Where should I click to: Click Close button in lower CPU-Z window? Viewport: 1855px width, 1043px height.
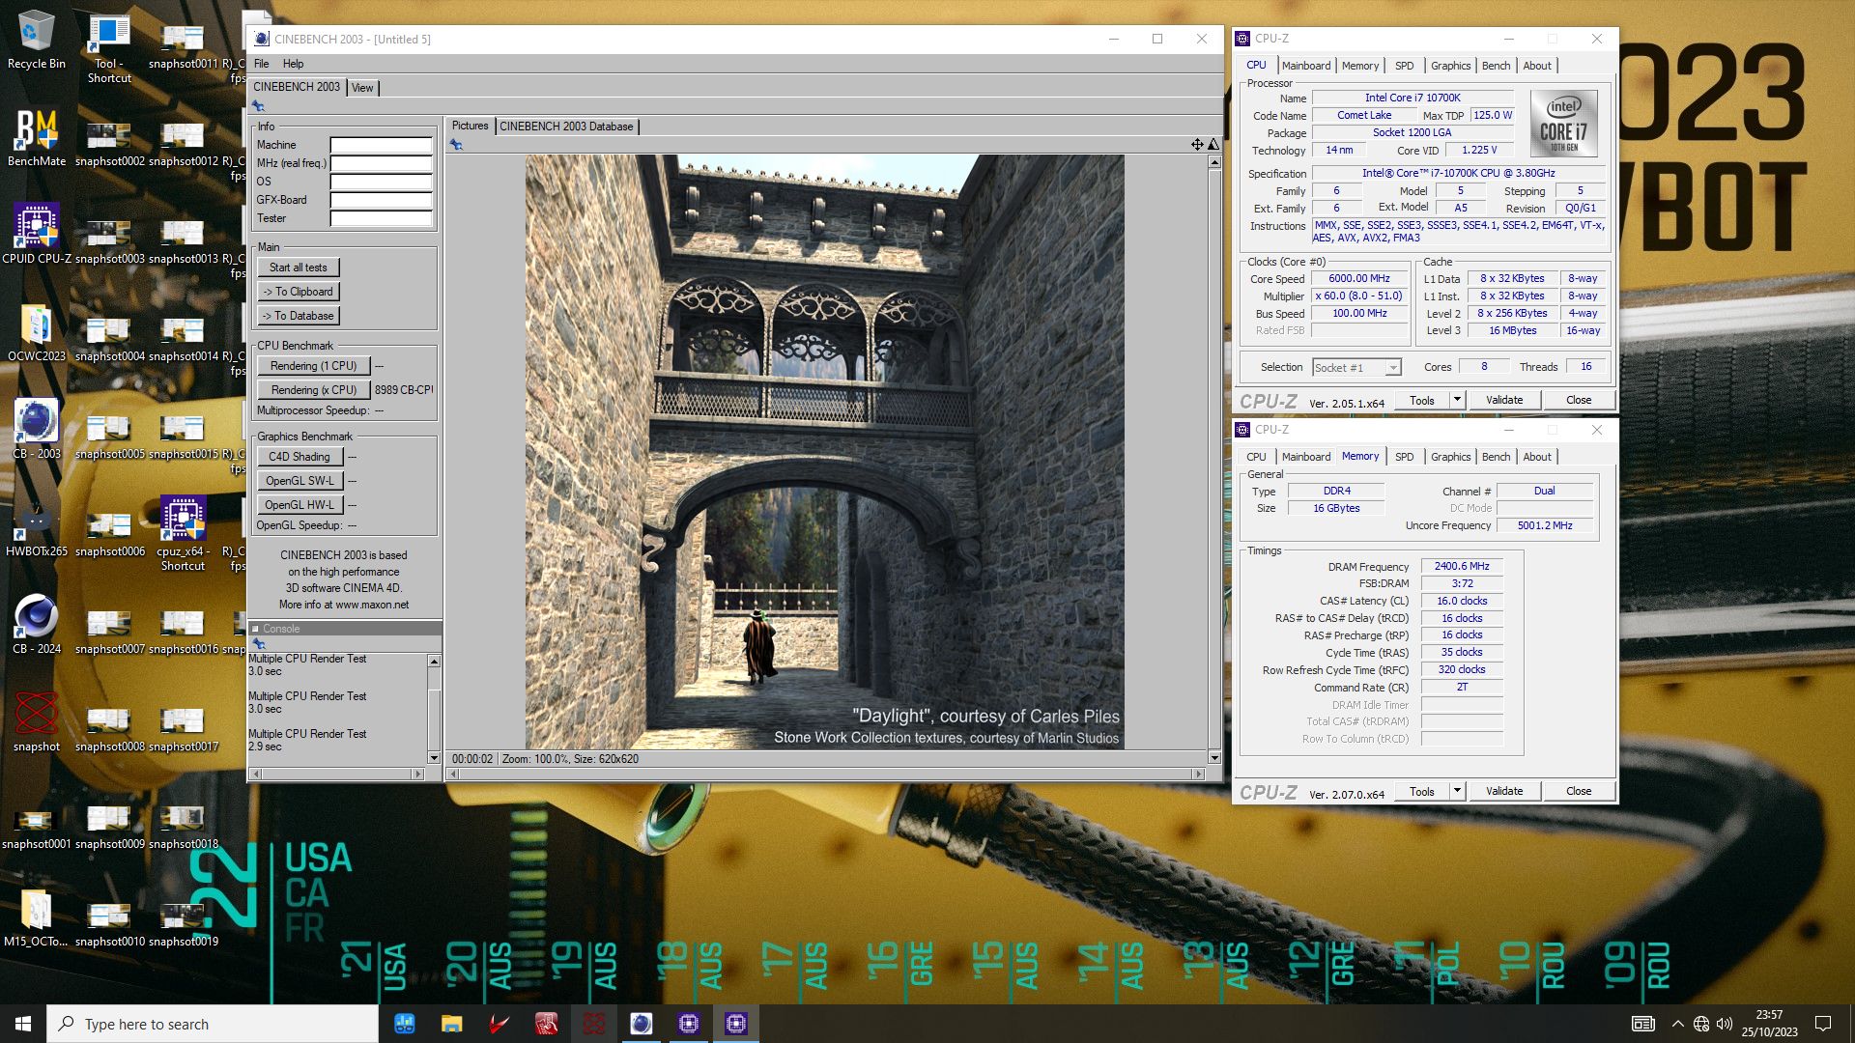[x=1579, y=791]
